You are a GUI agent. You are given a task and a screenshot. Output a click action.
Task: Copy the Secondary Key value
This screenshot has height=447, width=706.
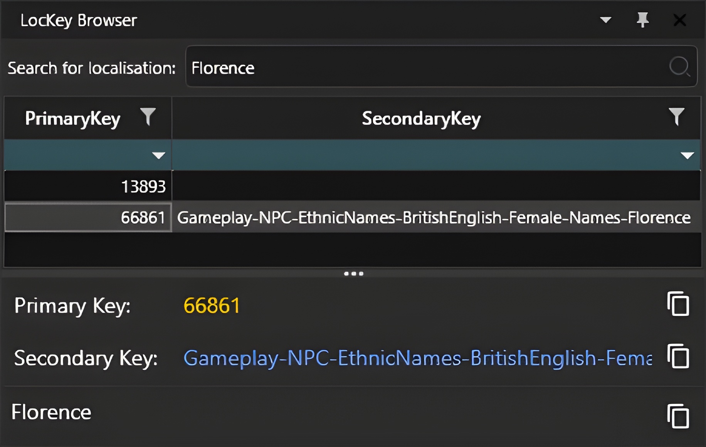pos(678,357)
